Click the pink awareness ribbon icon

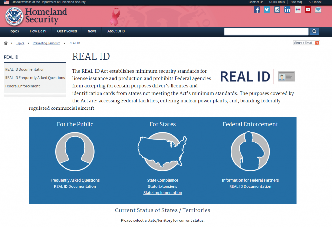115,17
